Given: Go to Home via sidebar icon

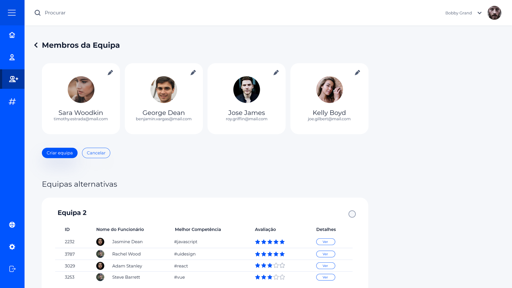Looking at the screenshot, I should click(x=12, y=35).
